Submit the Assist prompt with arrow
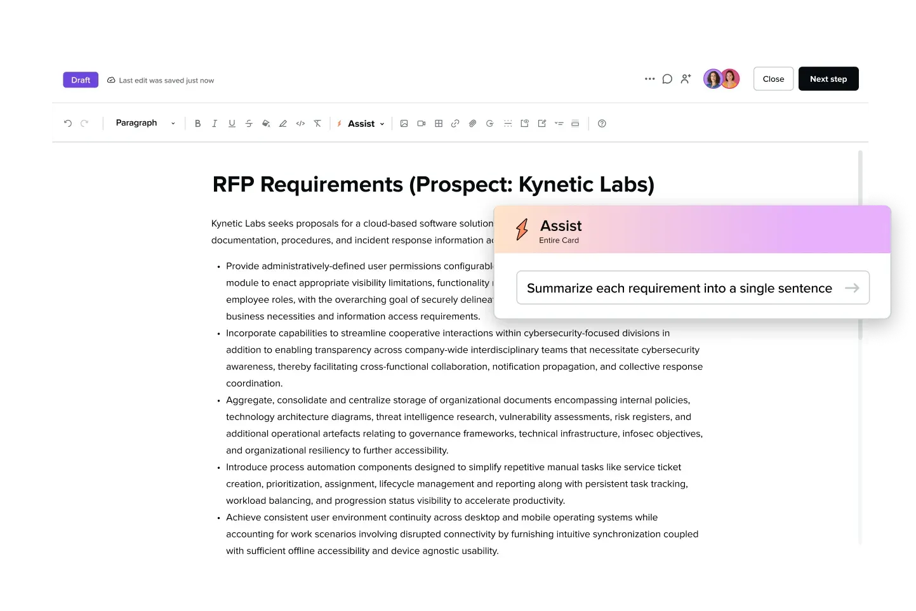 pyautogui.click(x=852, y=288)
